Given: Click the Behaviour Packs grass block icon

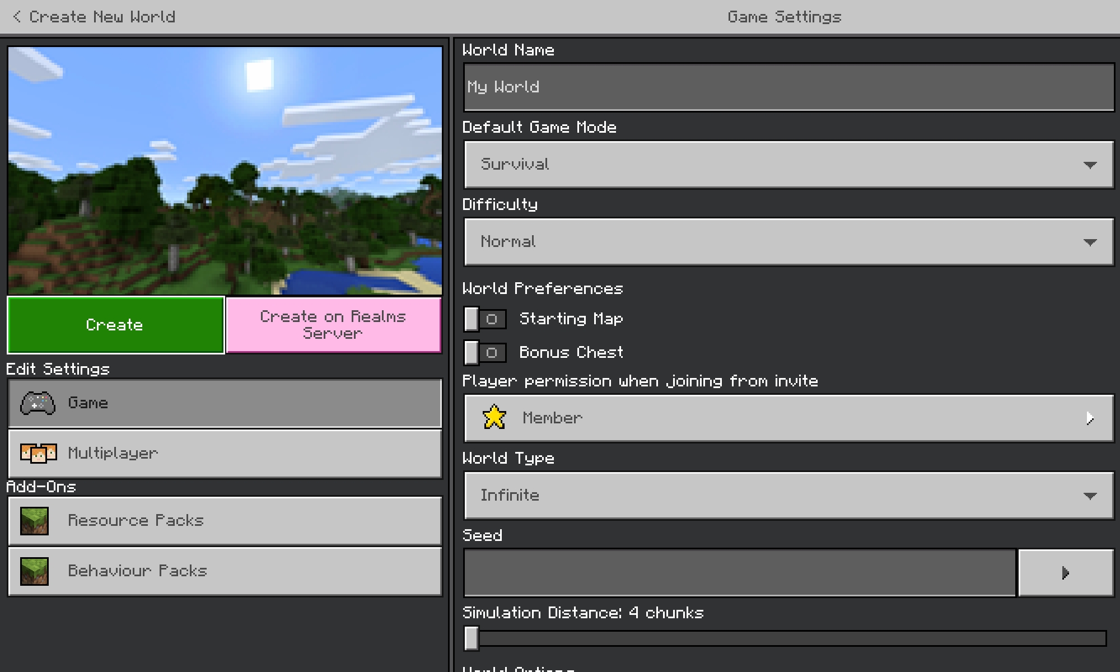Looking at the screenshot, I should pyautogui.click(x=34, y=571).
